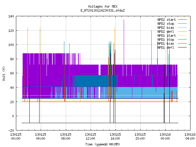Click the purple line sample beside NPD2 start
196x147 pixels.
point(183,20)
